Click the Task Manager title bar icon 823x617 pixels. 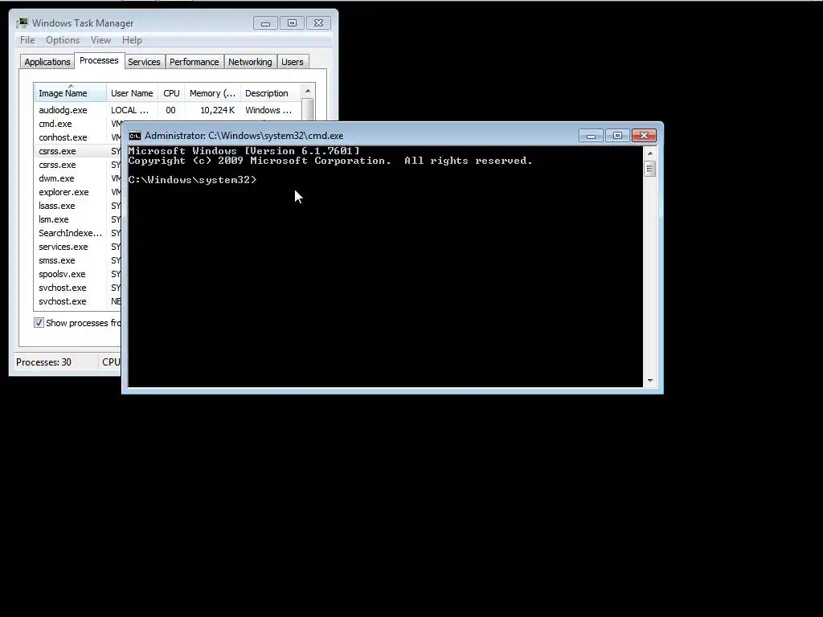[x=23, y=23]
